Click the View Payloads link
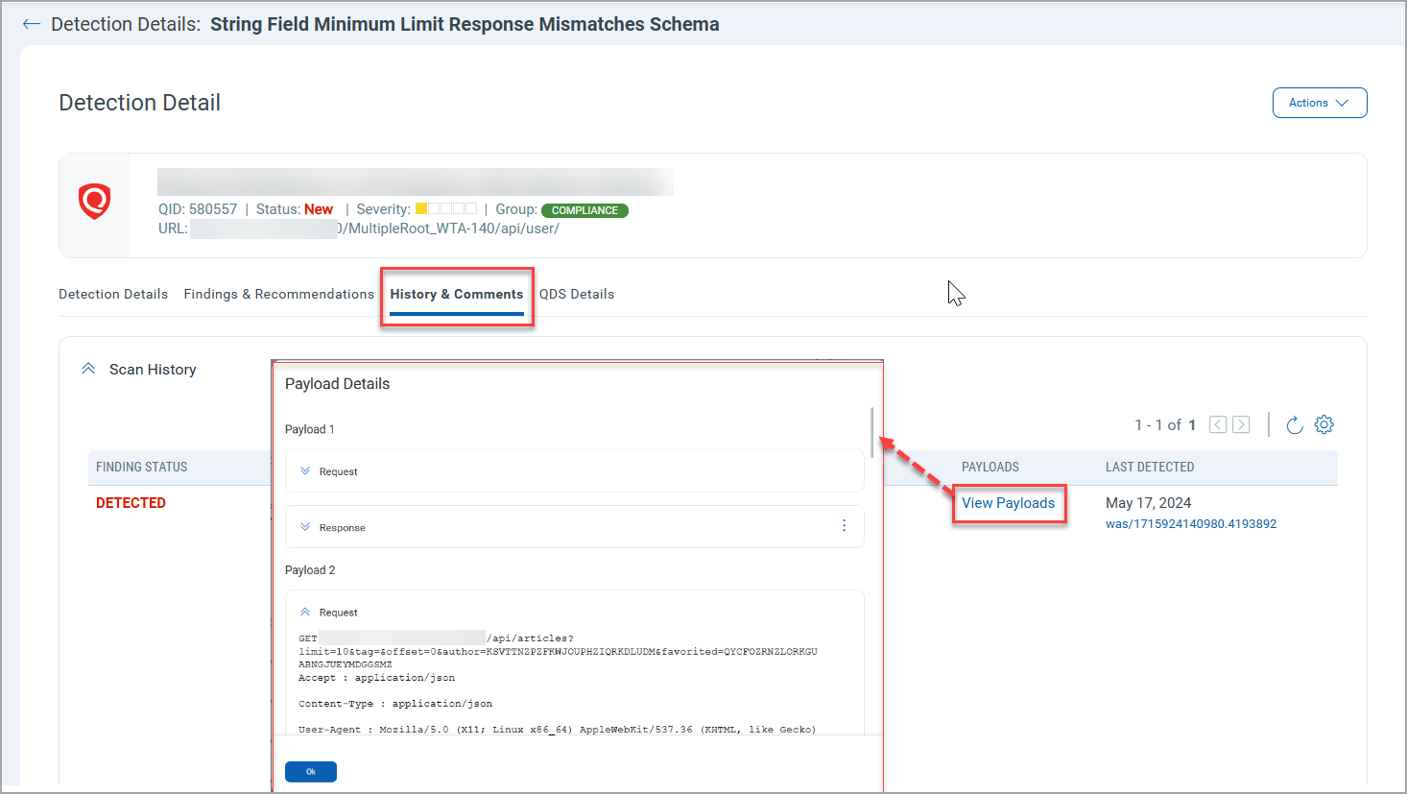Screen dimensions: 1407x794 pyautogui.click(x=1008, y=503)
